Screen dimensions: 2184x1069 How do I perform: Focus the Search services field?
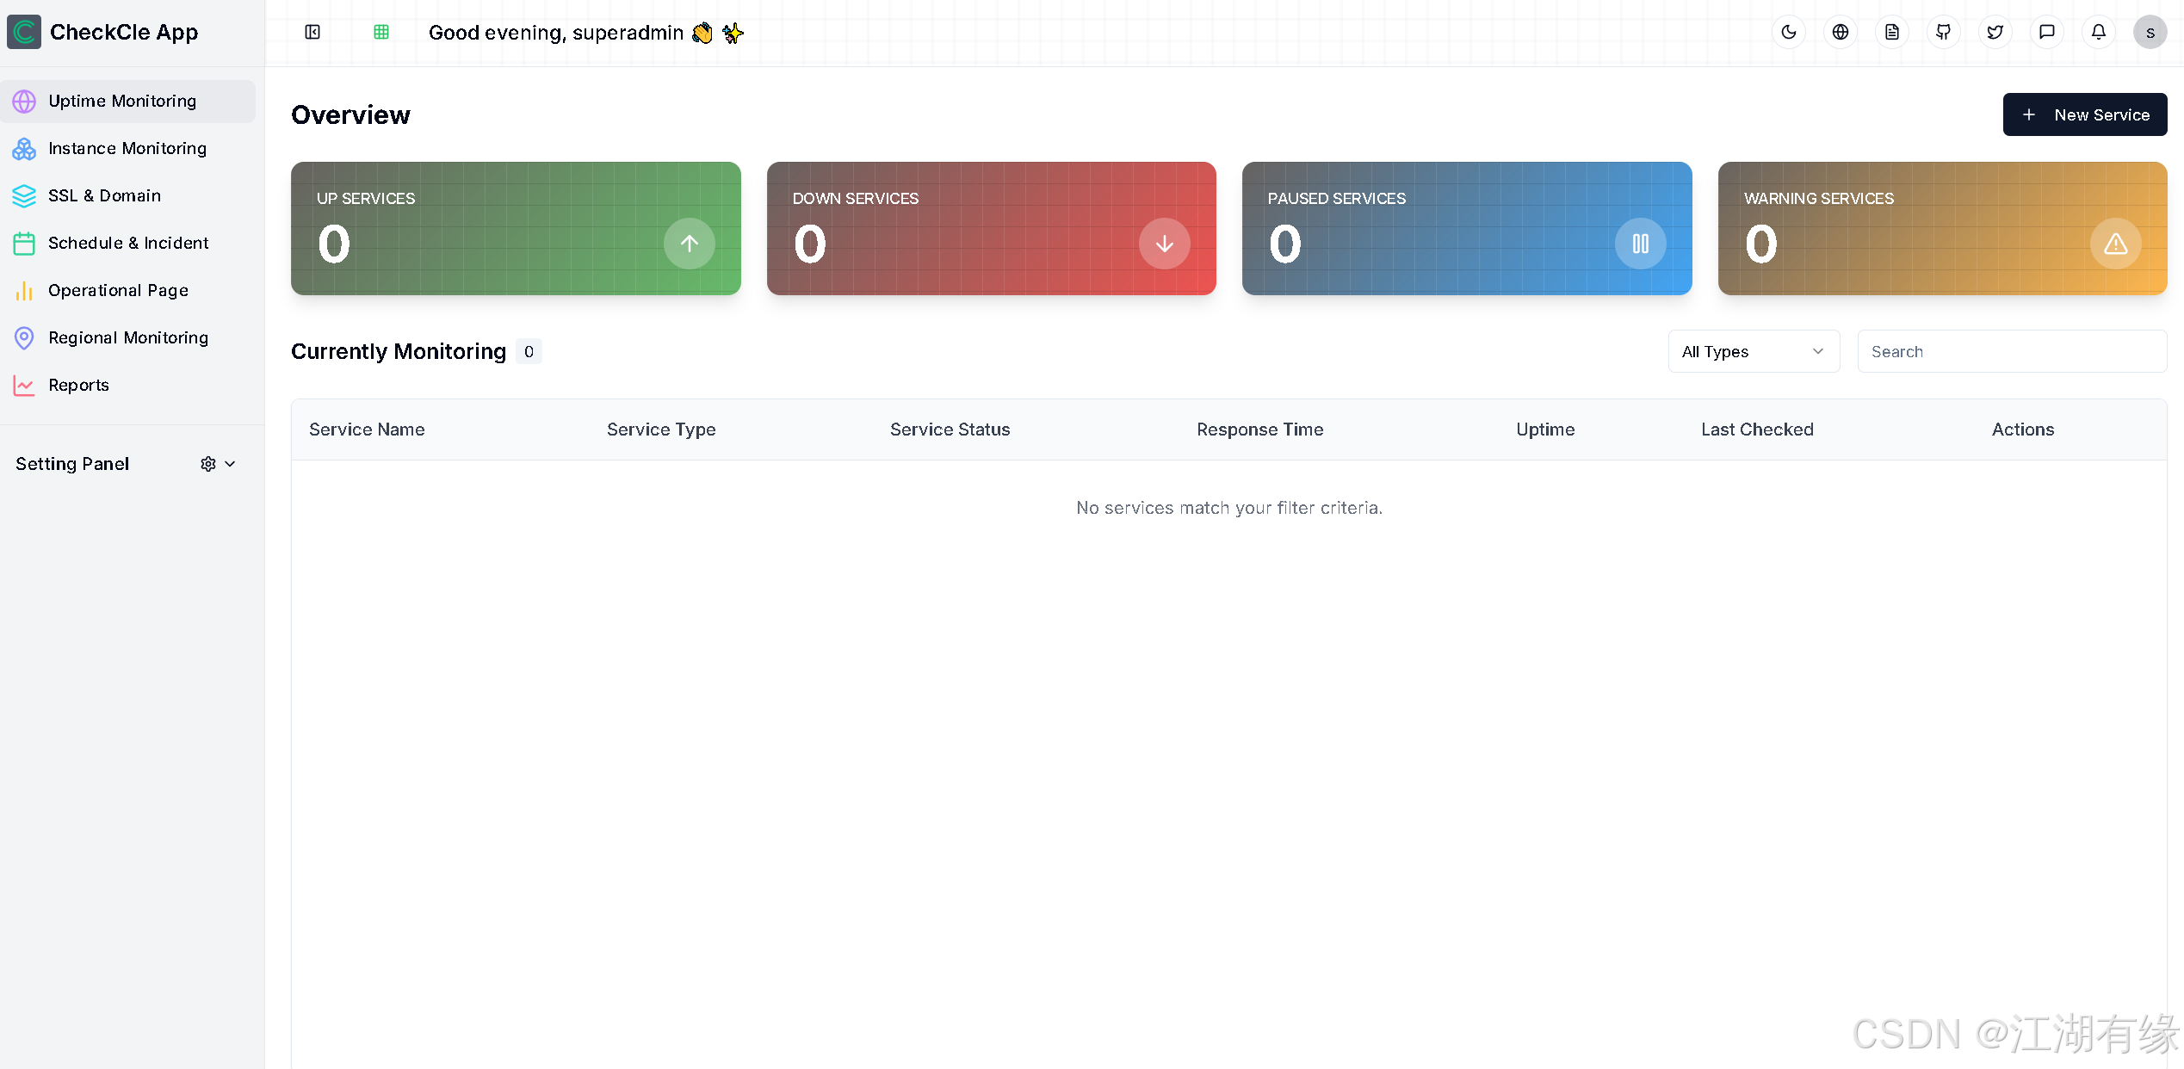click(x=2011, y=351)
